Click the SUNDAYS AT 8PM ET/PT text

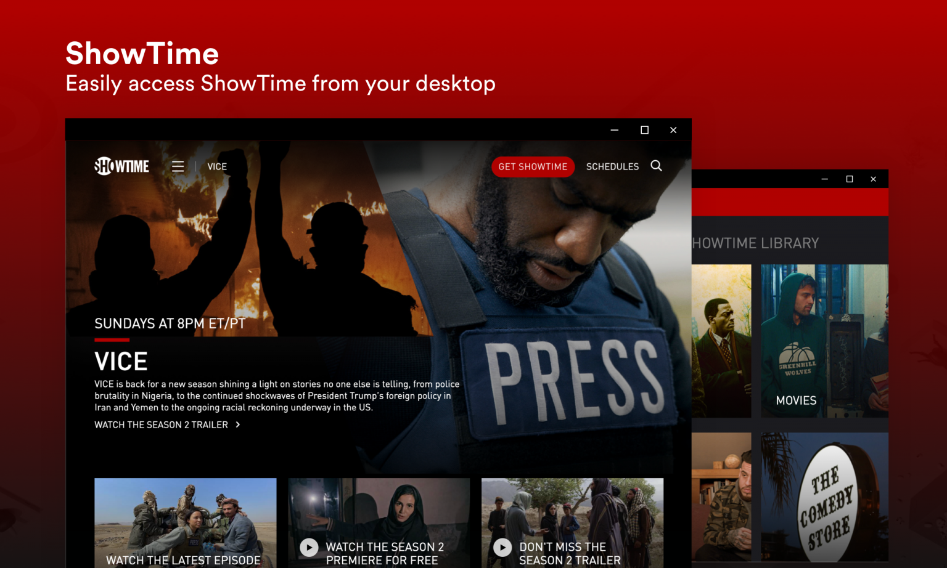[x=170, y=323]
